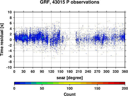Click the colorbar tick label 50
The height and width of the screenshot is (96, 128).
42,88
